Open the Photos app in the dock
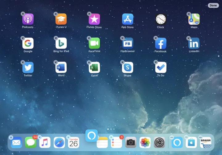 click(x=145, y=142)
